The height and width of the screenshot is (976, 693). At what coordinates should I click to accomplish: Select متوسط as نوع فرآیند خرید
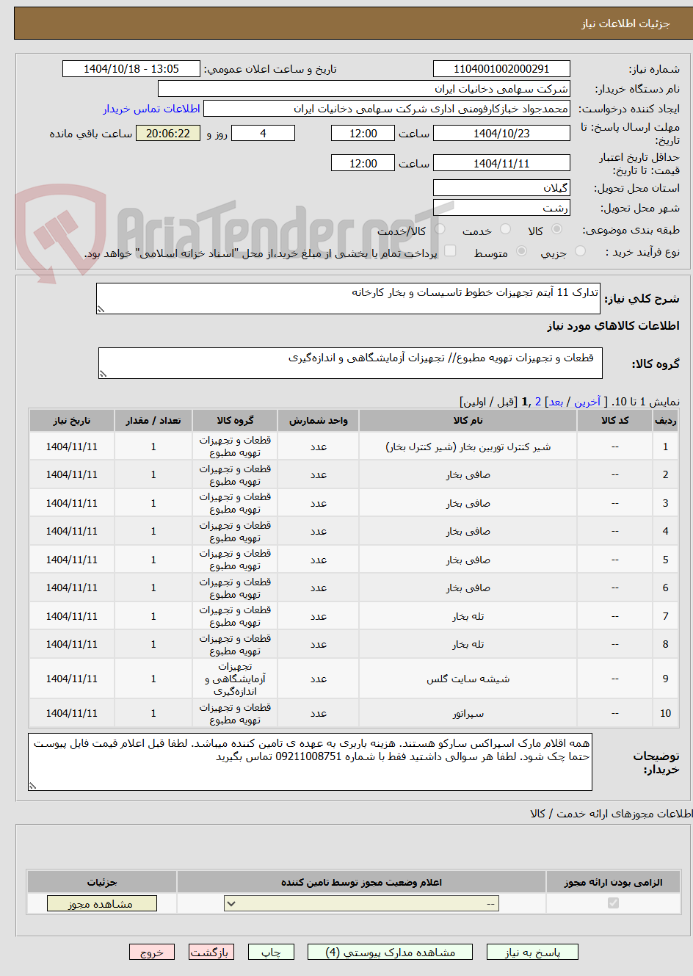[x=521, y=250]
